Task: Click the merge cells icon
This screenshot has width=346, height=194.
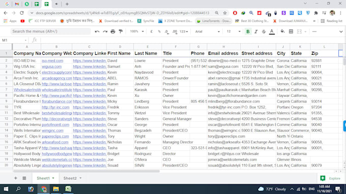Action: [x=299, y=31]
